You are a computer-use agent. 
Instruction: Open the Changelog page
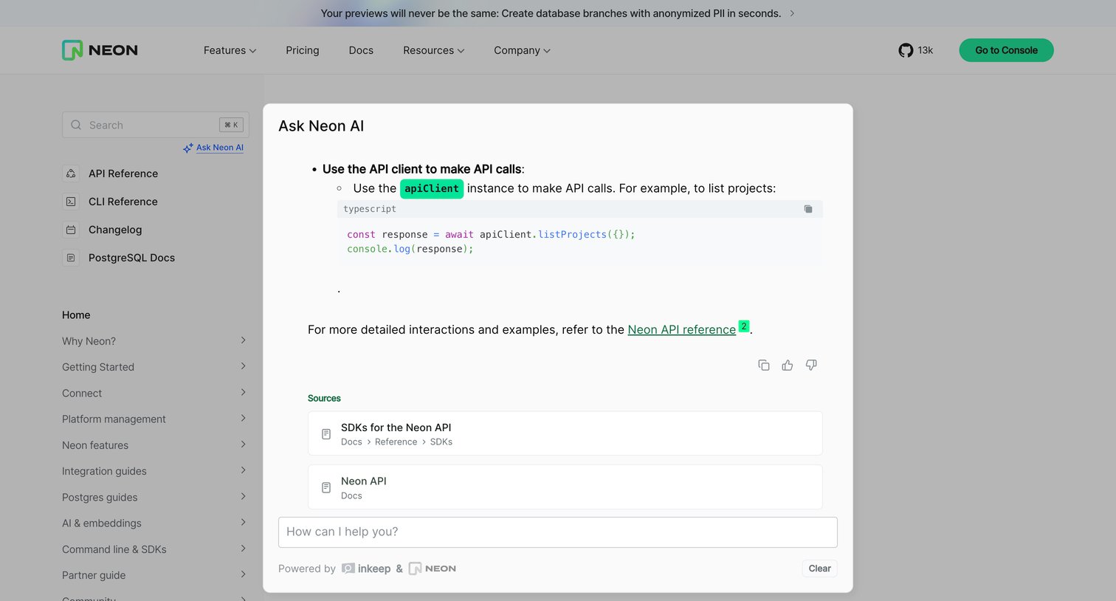pos(115,230)
